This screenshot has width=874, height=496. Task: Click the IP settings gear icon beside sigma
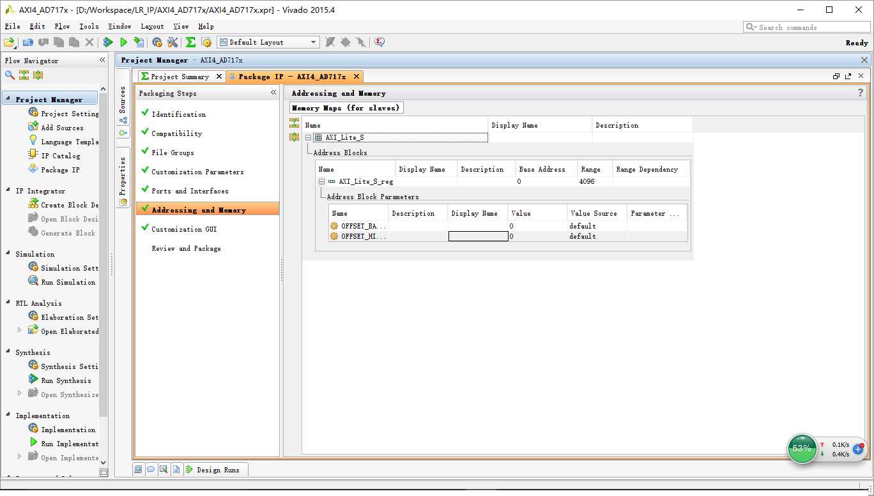click(x=206, y=42)
